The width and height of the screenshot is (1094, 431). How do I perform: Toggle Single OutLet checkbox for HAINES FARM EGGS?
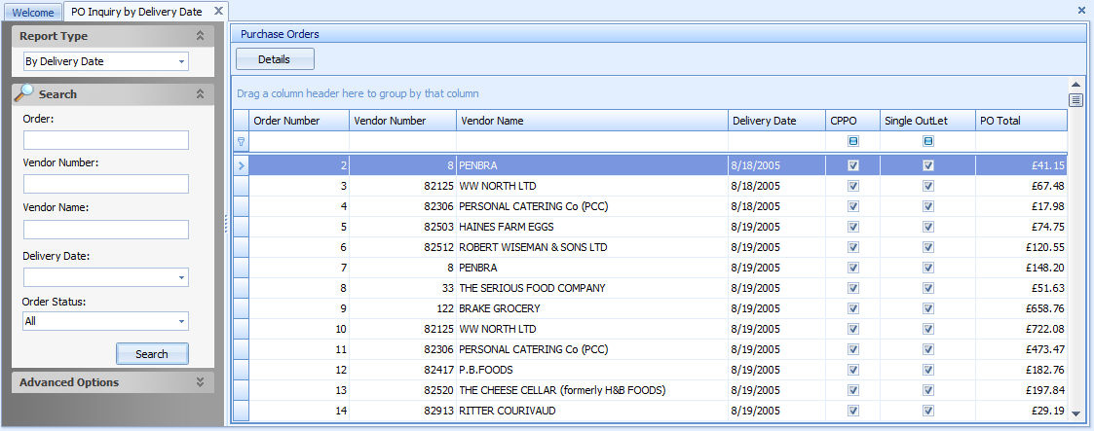(928, 227)
